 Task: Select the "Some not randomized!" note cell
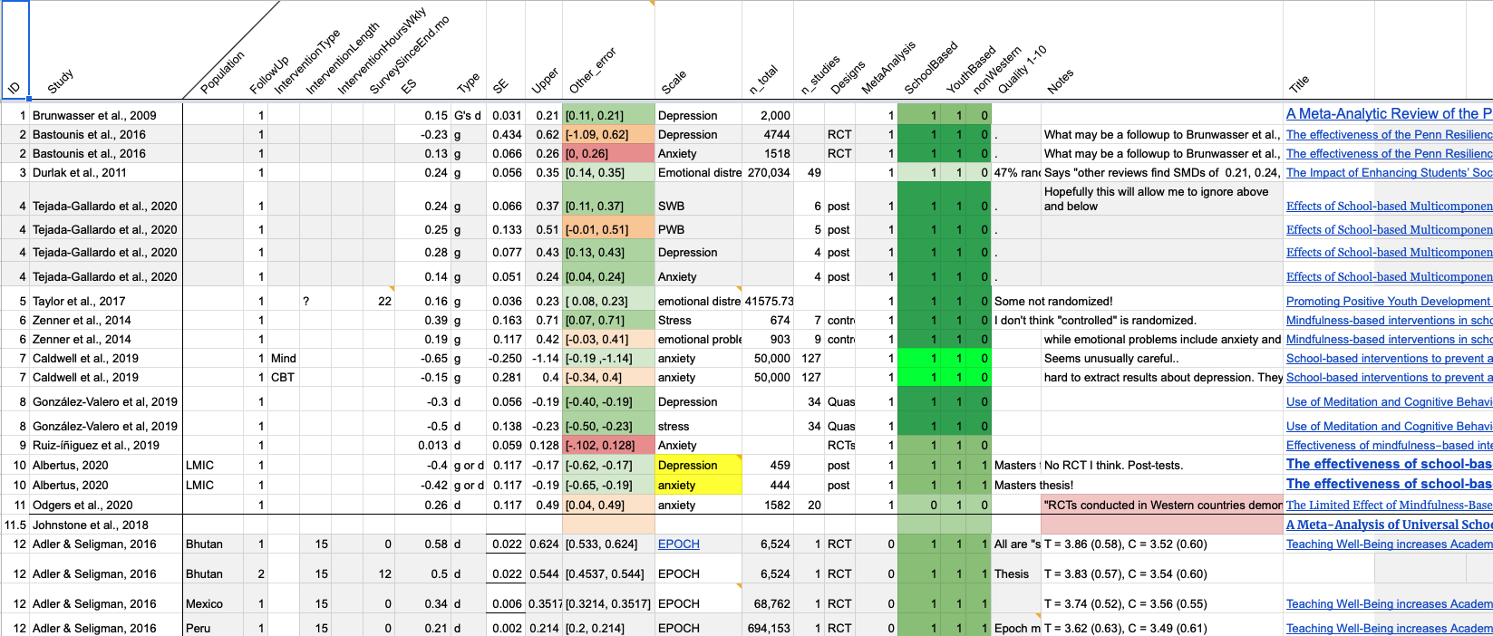tap(1053, 301)
